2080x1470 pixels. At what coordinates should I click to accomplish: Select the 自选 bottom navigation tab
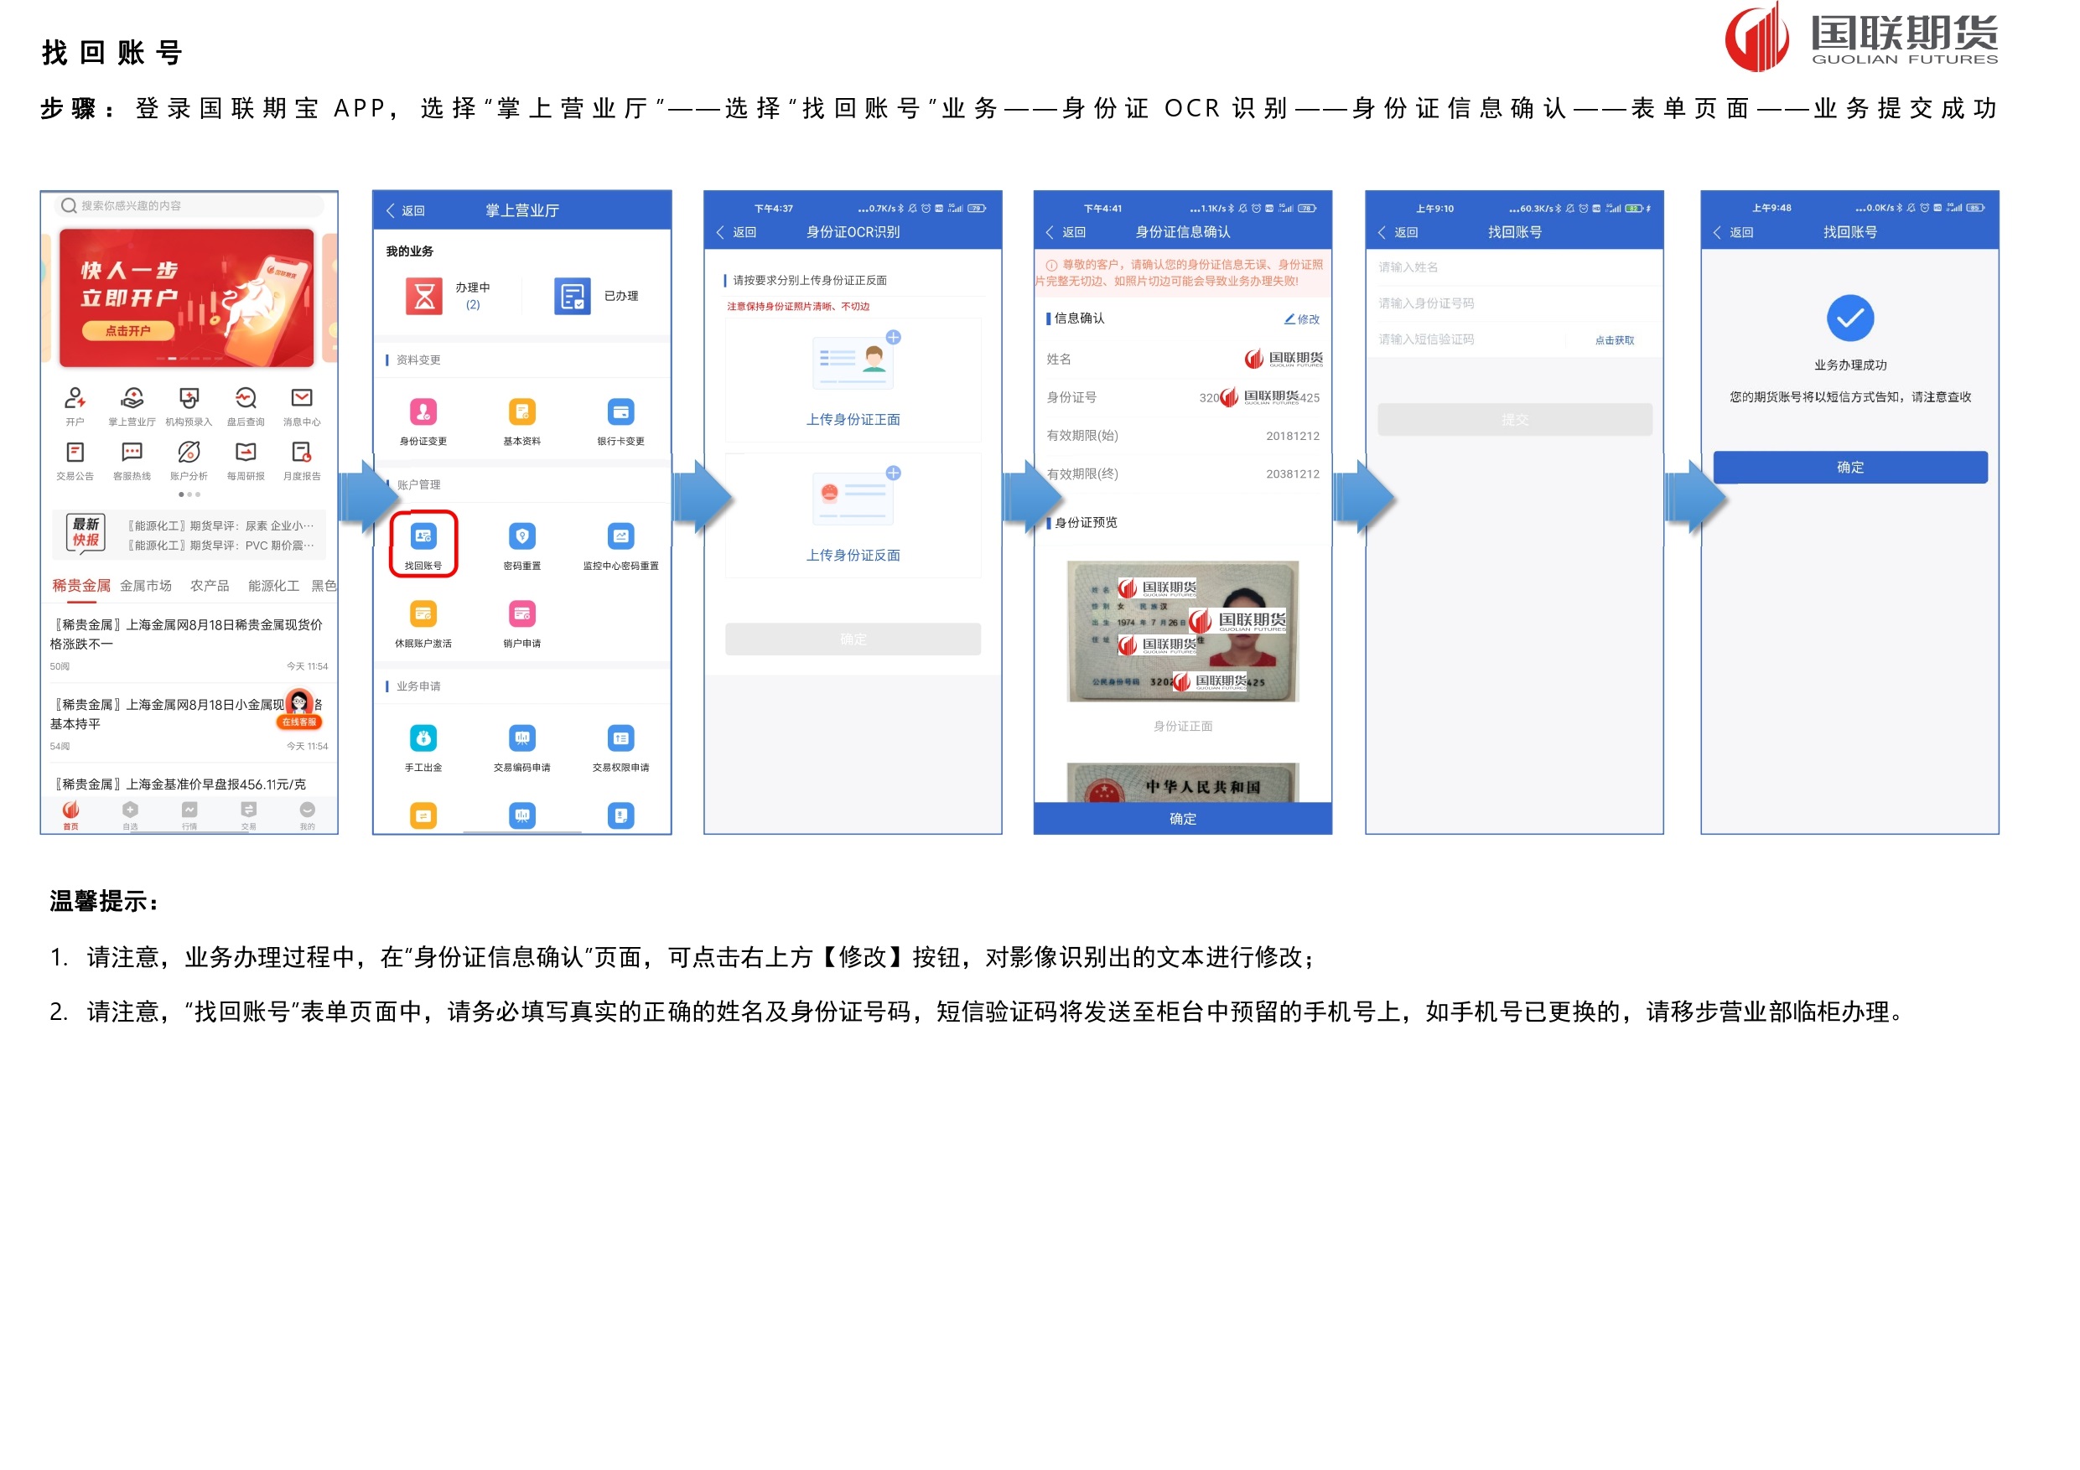[x=131, y=815]
